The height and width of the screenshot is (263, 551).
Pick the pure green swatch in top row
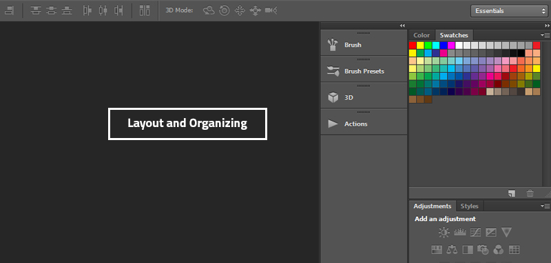[428, 45]
